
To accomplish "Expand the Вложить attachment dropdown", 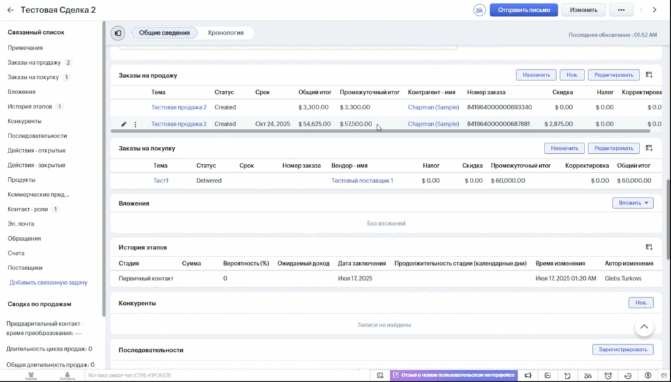I will pyautogui.click(x=632, y=203).
